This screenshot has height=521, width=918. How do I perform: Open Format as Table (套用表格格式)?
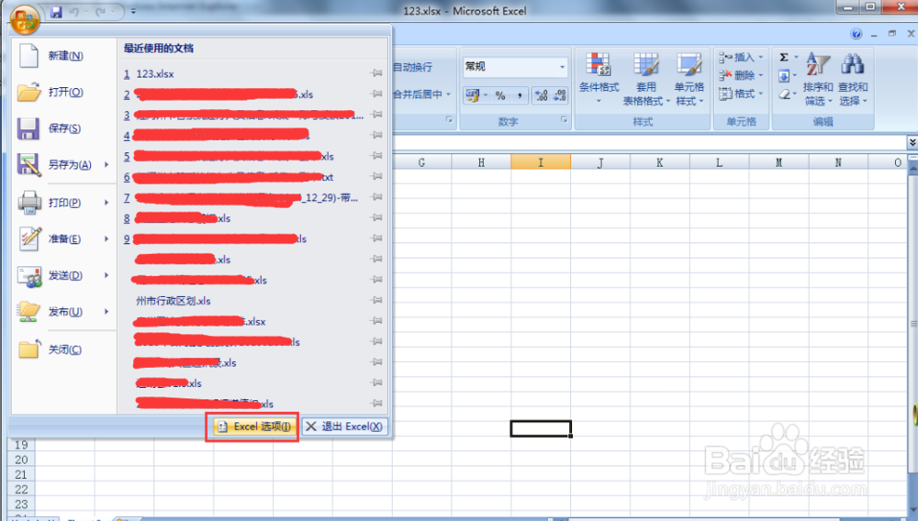[645, 79]
